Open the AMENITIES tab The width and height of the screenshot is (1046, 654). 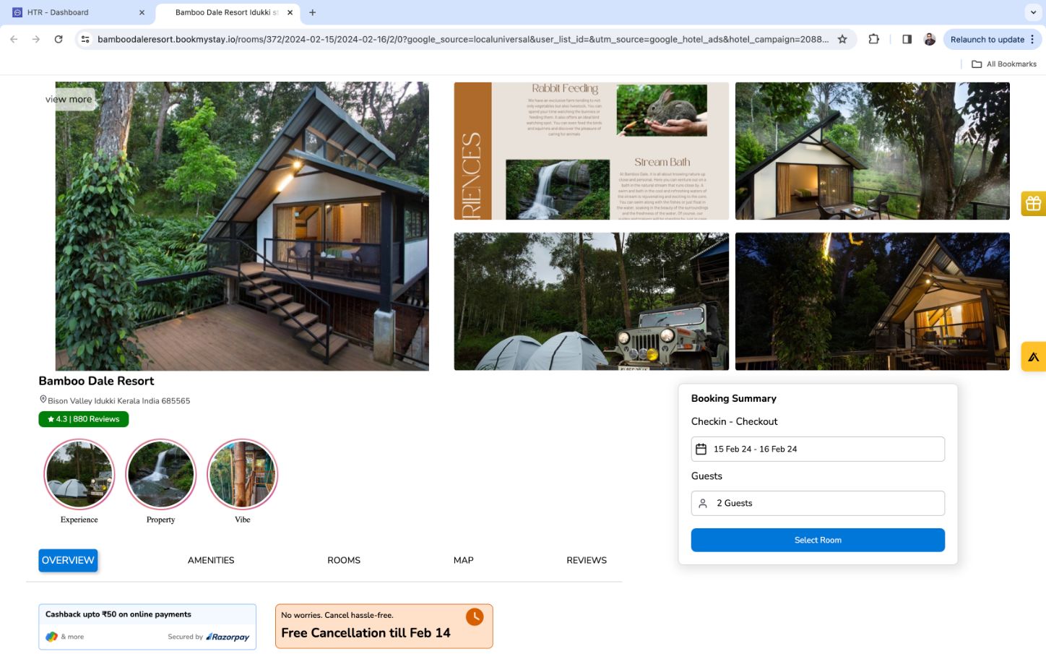[211, 560]
